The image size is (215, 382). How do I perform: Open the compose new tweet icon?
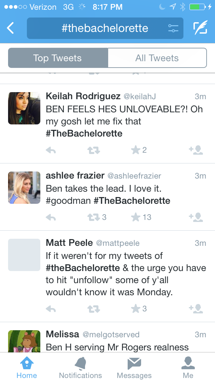tap(200, 28)
